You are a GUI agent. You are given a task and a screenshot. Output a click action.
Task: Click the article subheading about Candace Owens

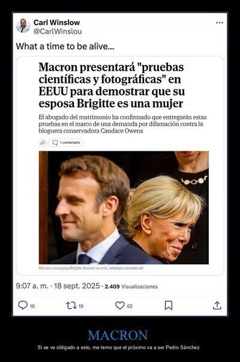[122, 124]
